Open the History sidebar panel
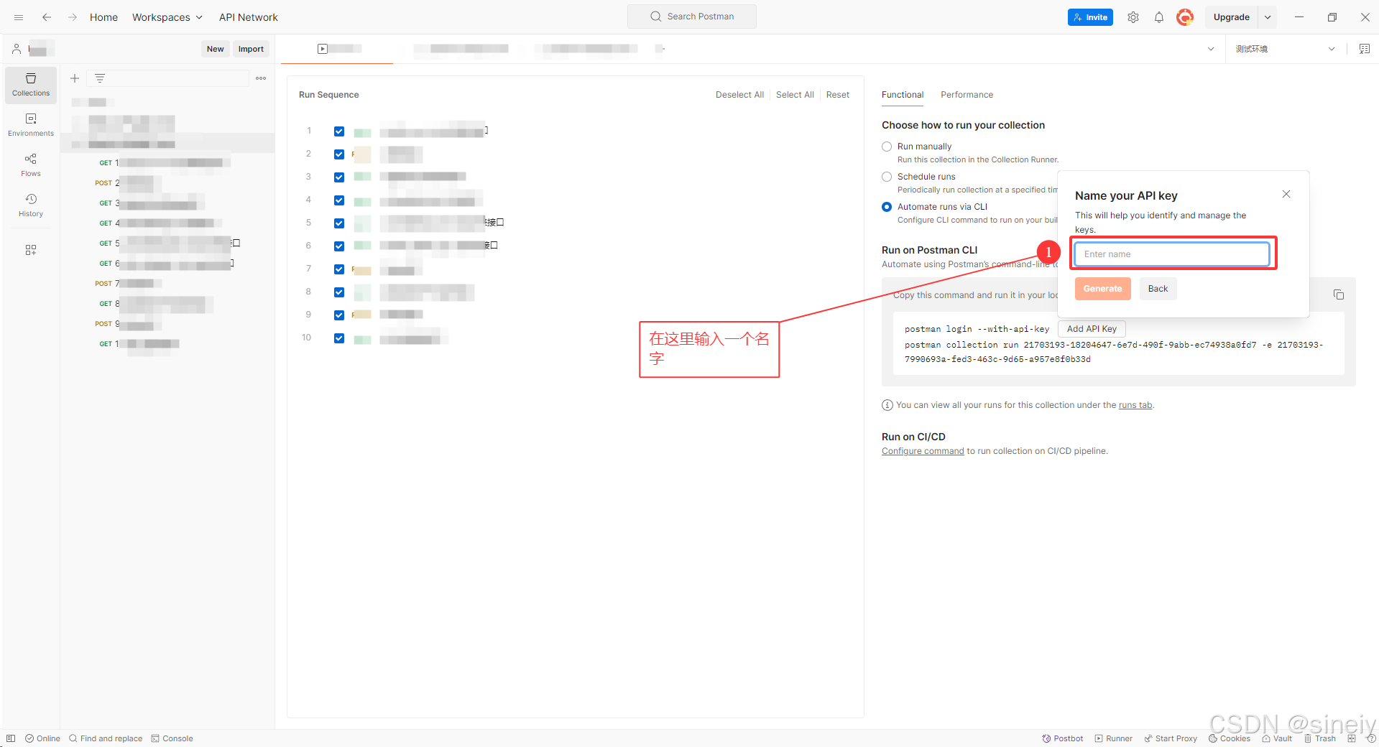Image resolution: width=1379 pixels, height=747 pixels. click(x=31, y=205)
